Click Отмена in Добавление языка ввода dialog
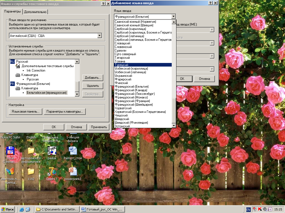The image size is (285, 213). coord(204,78)
